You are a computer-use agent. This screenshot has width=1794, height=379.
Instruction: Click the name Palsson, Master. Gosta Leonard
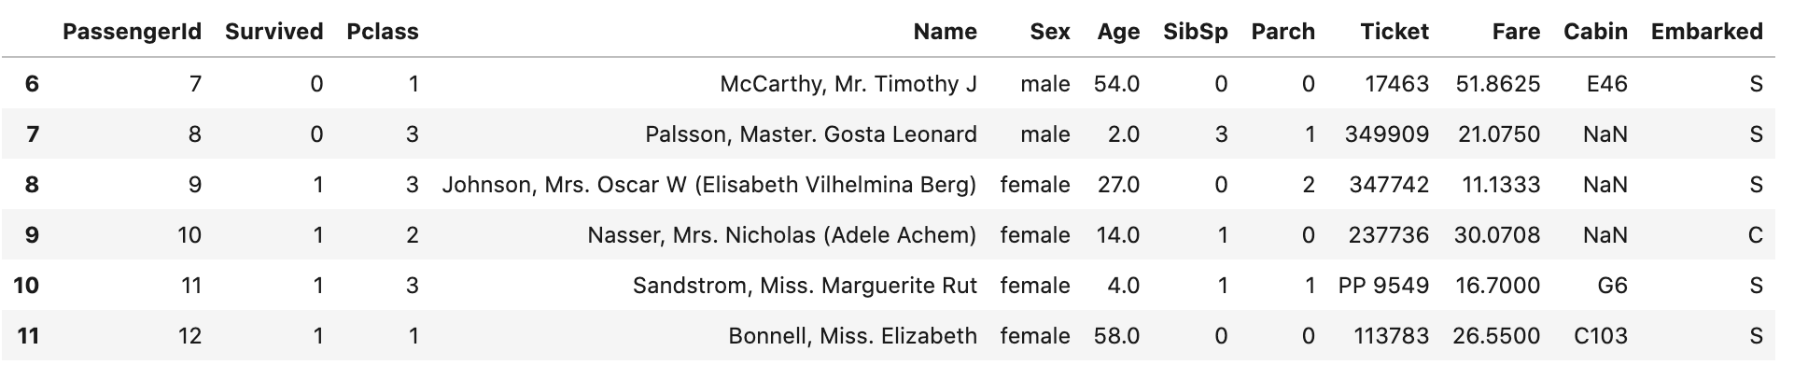811,134
